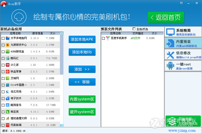The image size is (202, 134).
Task: Tick the 电子技术 checkbox
Action: tap(3, 98)
